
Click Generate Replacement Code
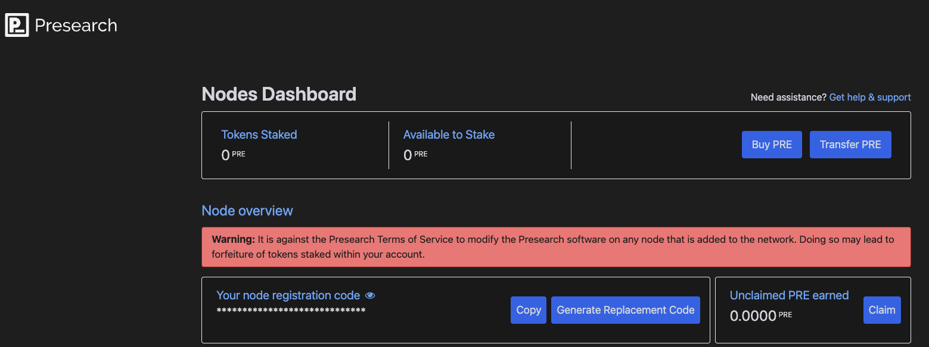pos(625,310)
